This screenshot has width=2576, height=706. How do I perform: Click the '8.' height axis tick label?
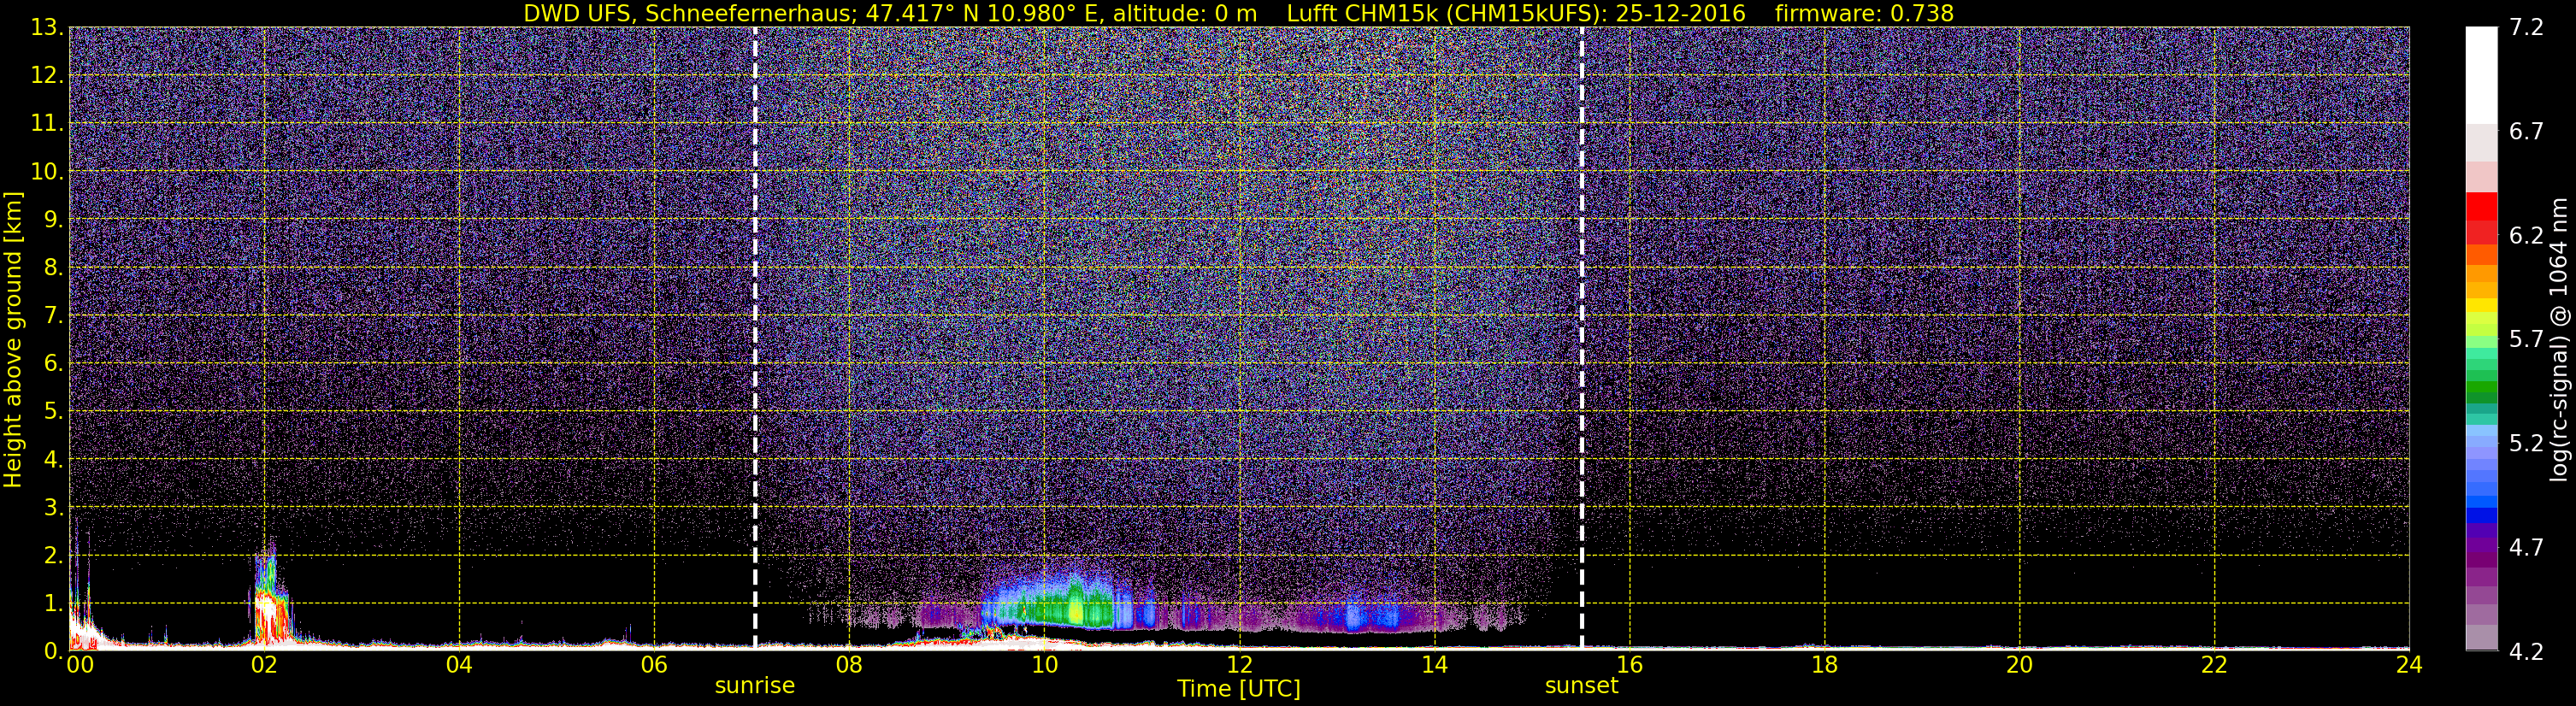(54, 268)
